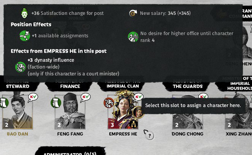
Task: Click the family tree icon on Empress He
Action: tap(134, 124)
